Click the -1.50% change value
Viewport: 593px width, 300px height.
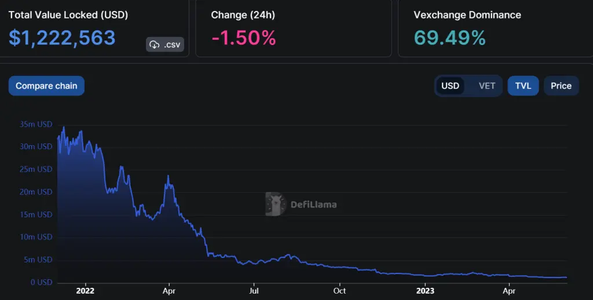coord(244,38)
